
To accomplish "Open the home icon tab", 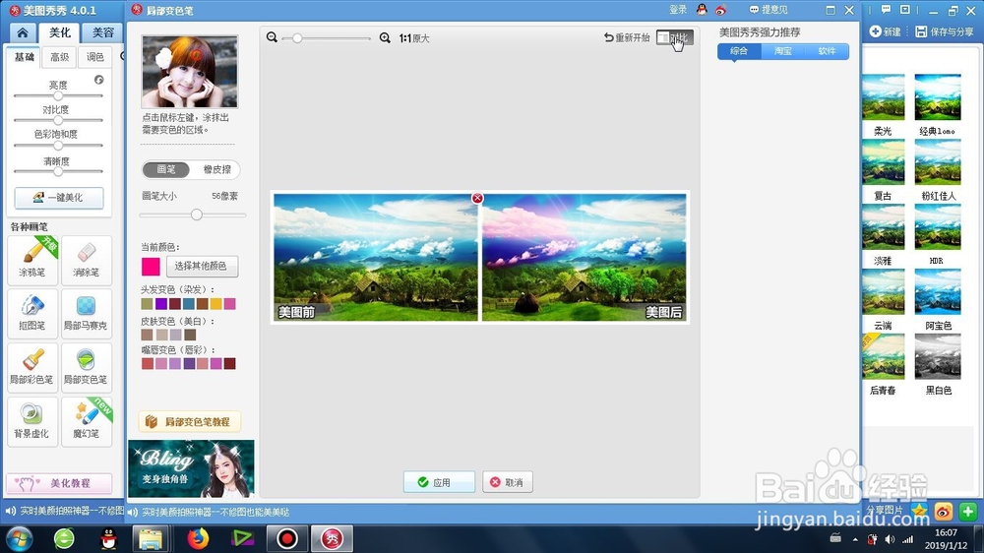I will coord(23,32).
